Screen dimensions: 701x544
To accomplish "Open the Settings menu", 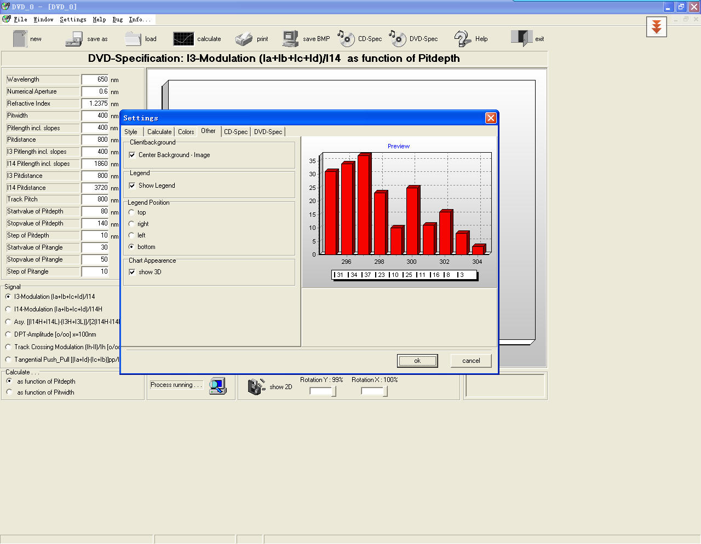I will (x=73, y=19).
